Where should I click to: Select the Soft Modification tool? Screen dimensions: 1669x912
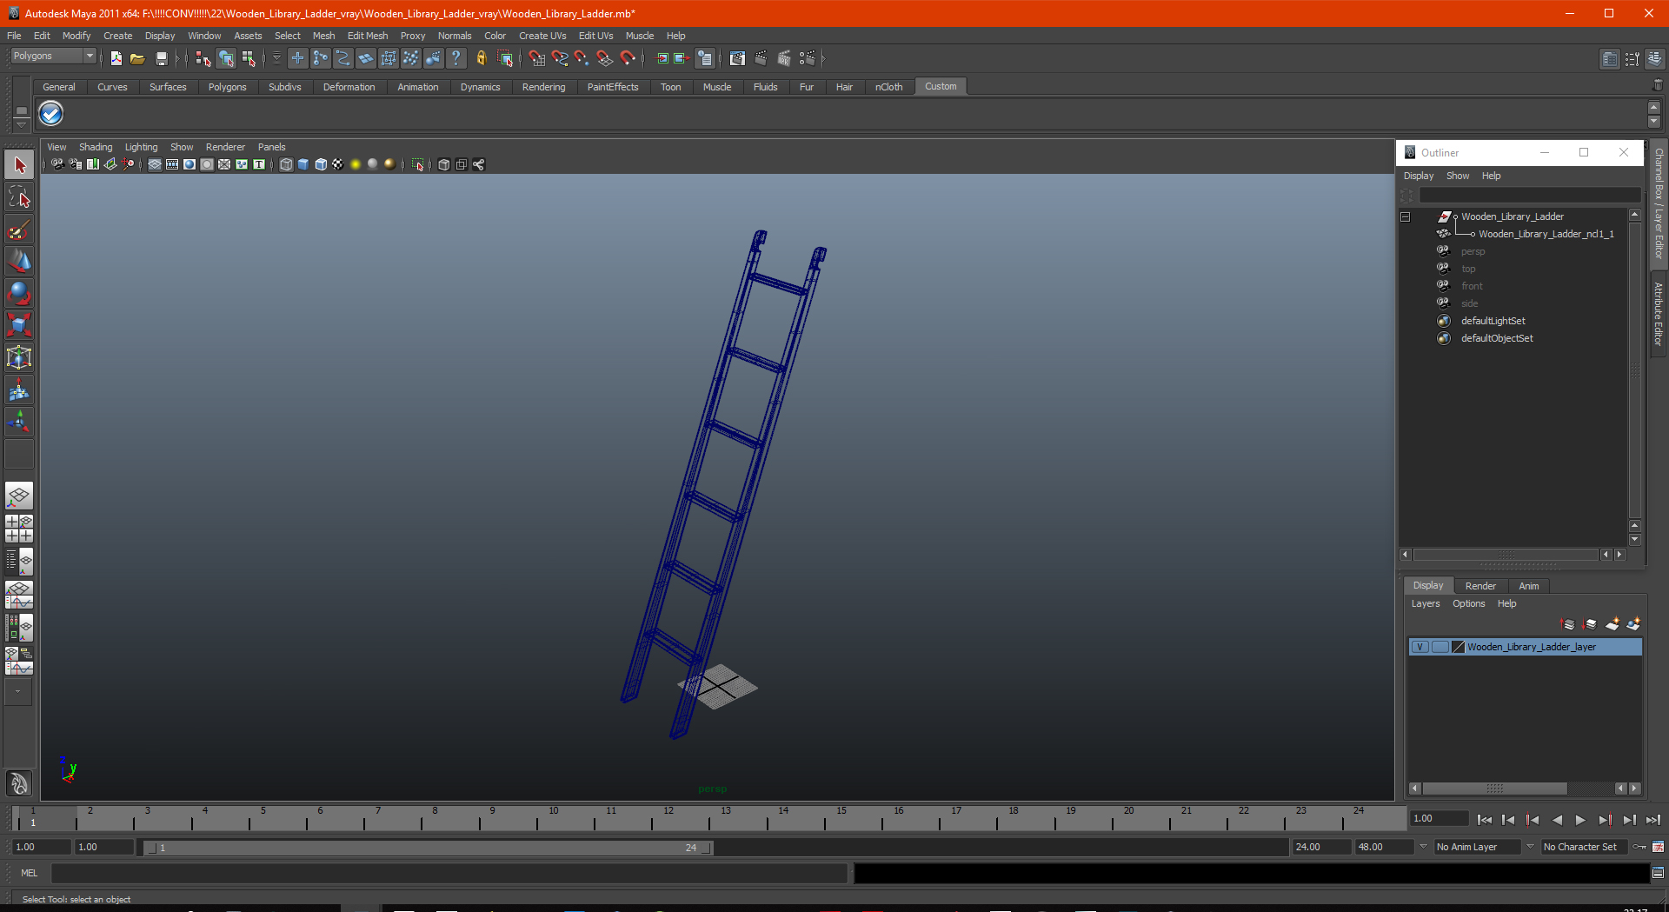click(19, 390)
